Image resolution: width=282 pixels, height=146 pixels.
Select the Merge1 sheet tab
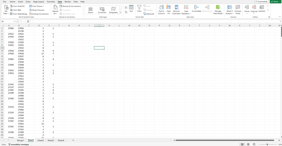[21, 140]
